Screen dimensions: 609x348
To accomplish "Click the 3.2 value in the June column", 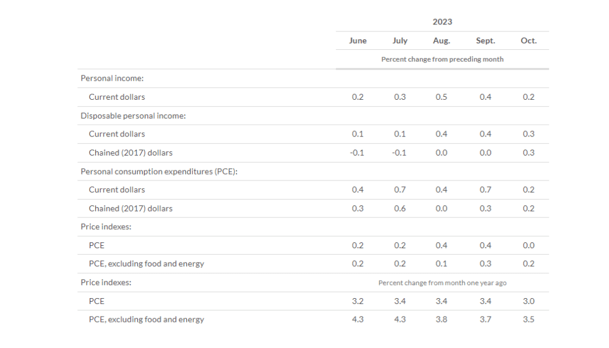I will (x=357, y=301).
